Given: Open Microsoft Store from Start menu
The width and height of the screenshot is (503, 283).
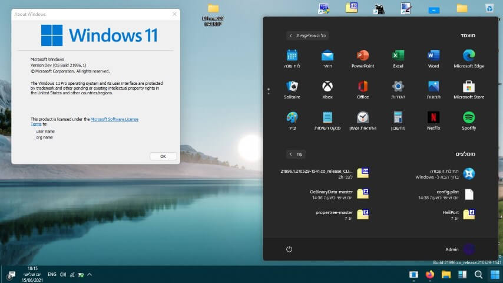Looking at the screenshot, I should pyautogui.click(x=469, y=90).
